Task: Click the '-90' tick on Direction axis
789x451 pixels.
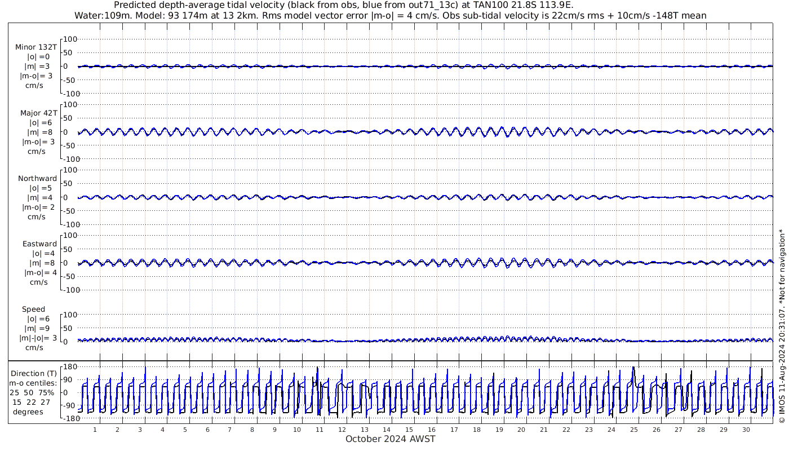Action: click(70, 406)
